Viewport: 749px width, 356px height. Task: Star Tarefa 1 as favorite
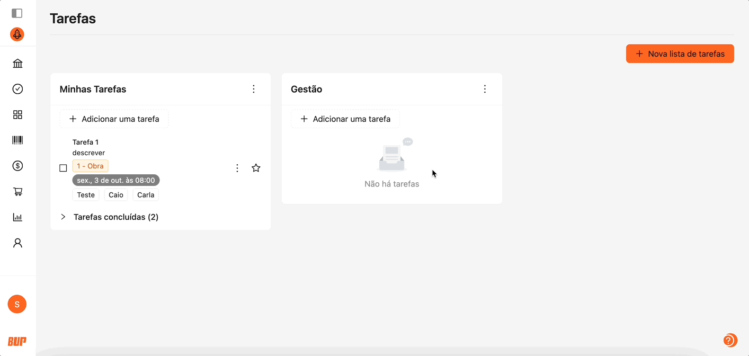pyautogui.click(x=256, y=168)
